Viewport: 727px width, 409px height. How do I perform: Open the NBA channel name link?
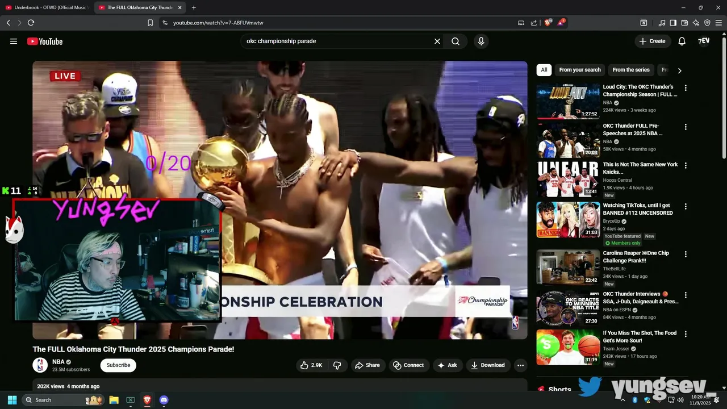point(59,362)
